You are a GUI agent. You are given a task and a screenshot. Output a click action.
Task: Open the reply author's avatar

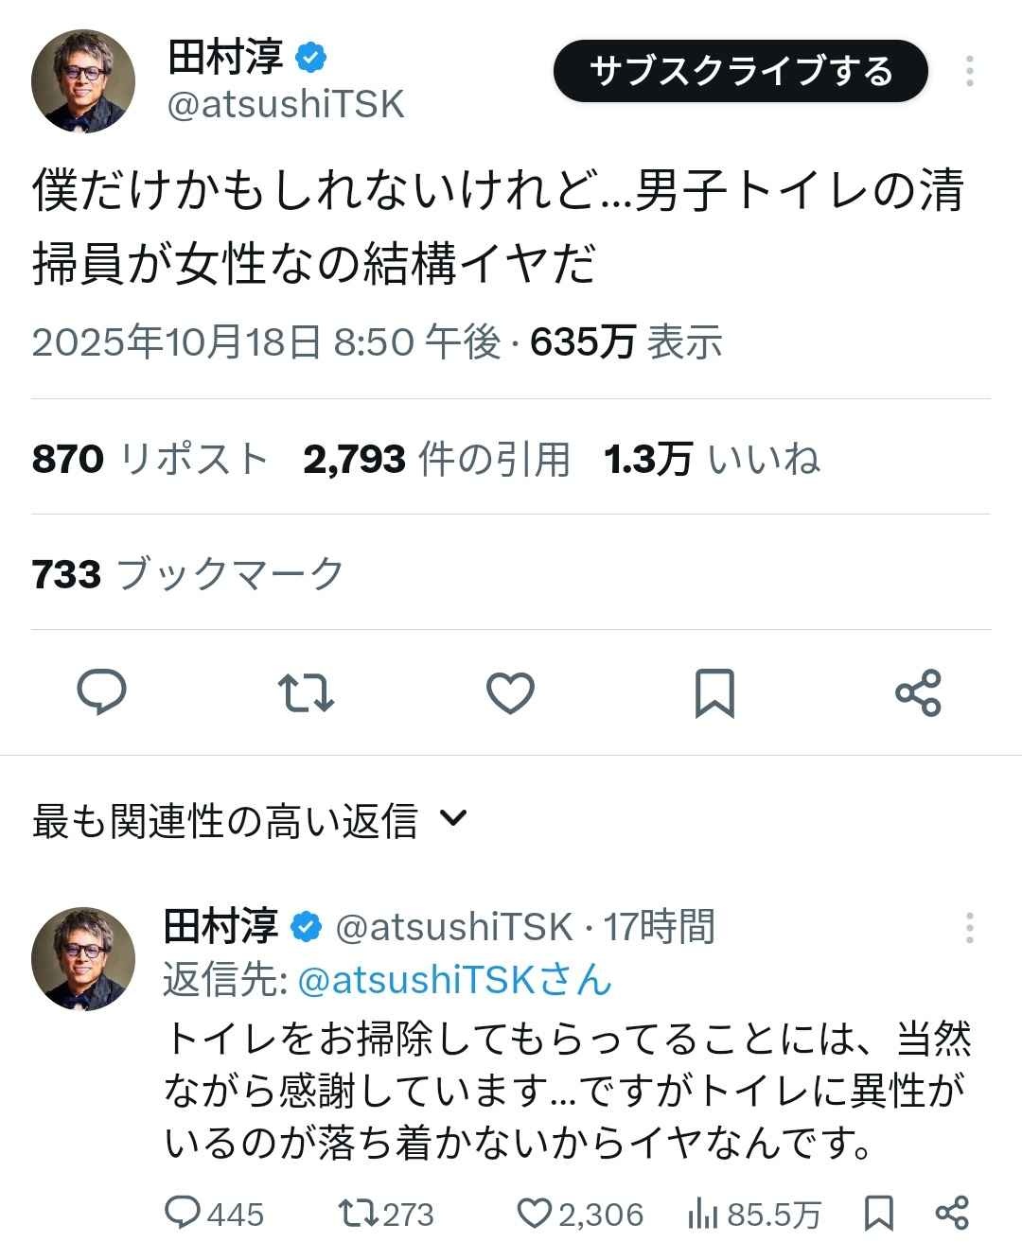[x=83, y=959]
